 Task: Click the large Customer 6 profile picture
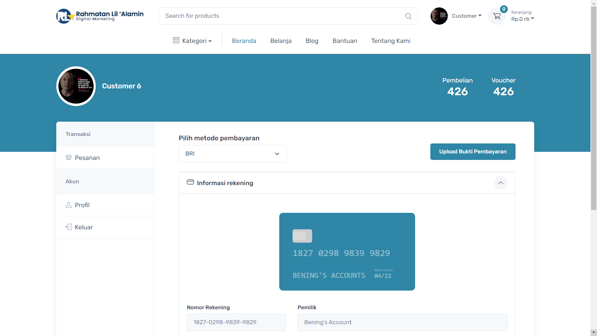(76, 86)
